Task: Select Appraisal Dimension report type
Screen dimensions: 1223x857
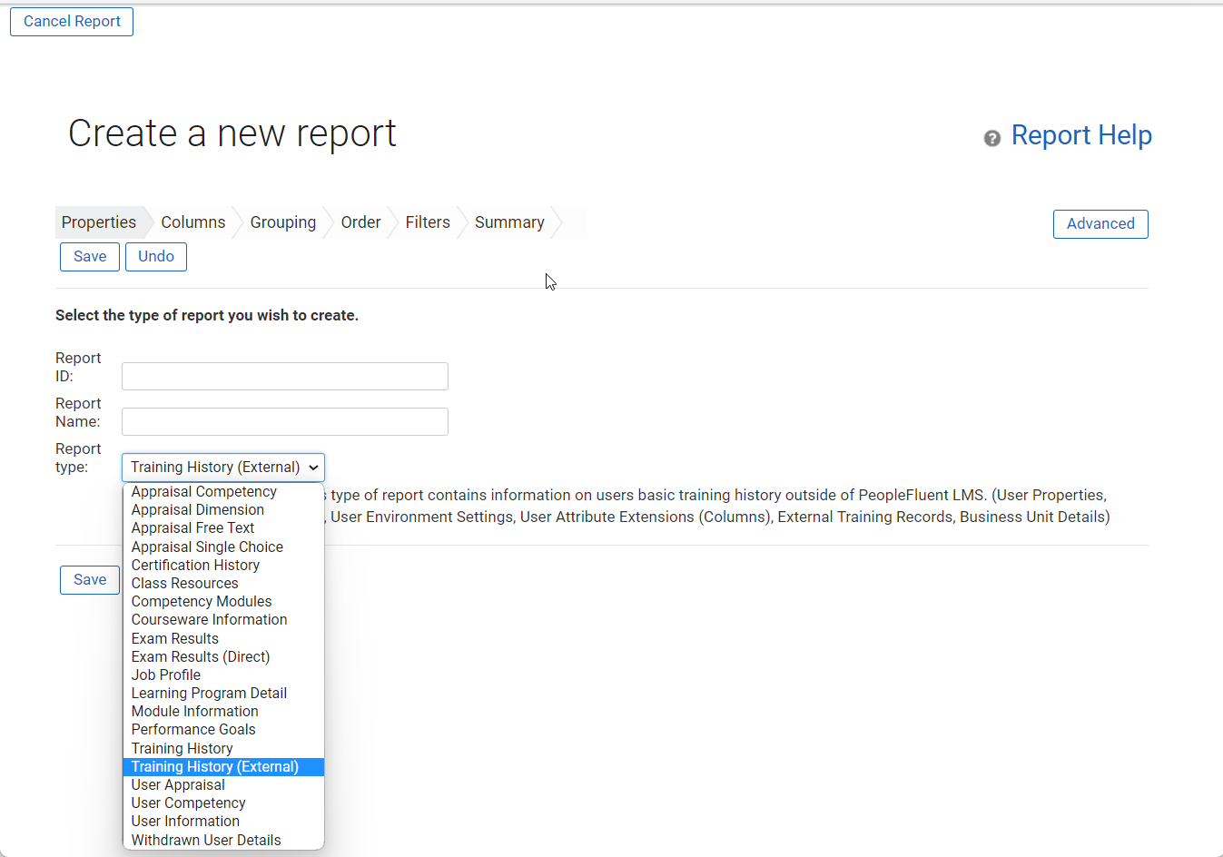Action: pos(223,510)
